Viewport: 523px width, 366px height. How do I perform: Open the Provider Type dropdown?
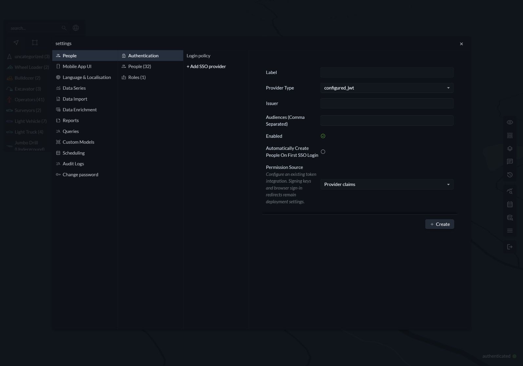coord(387,88)
